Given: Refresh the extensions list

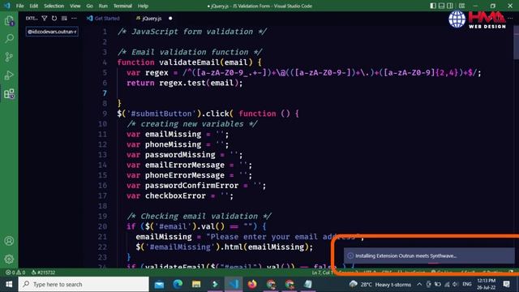Looking at the screenshot, I should (54, 18).
